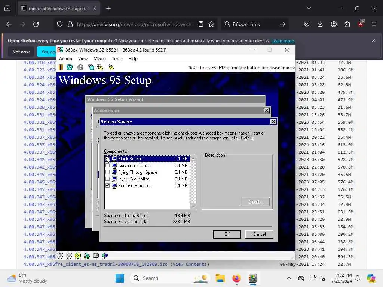Image resolution: width=383 pixels, height=287 pixels.
Task: Click the Firefox address bar URL
Action: point(135,24)
